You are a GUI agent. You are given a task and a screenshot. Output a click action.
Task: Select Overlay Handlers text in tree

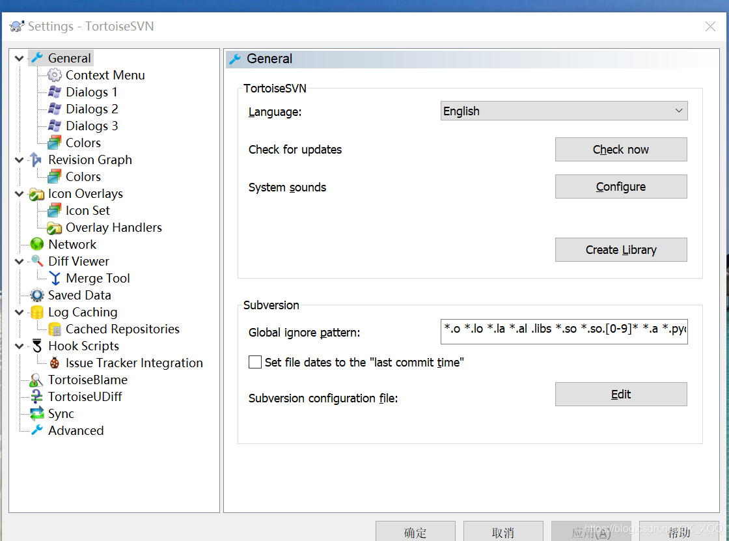click(x=113, y=227)
